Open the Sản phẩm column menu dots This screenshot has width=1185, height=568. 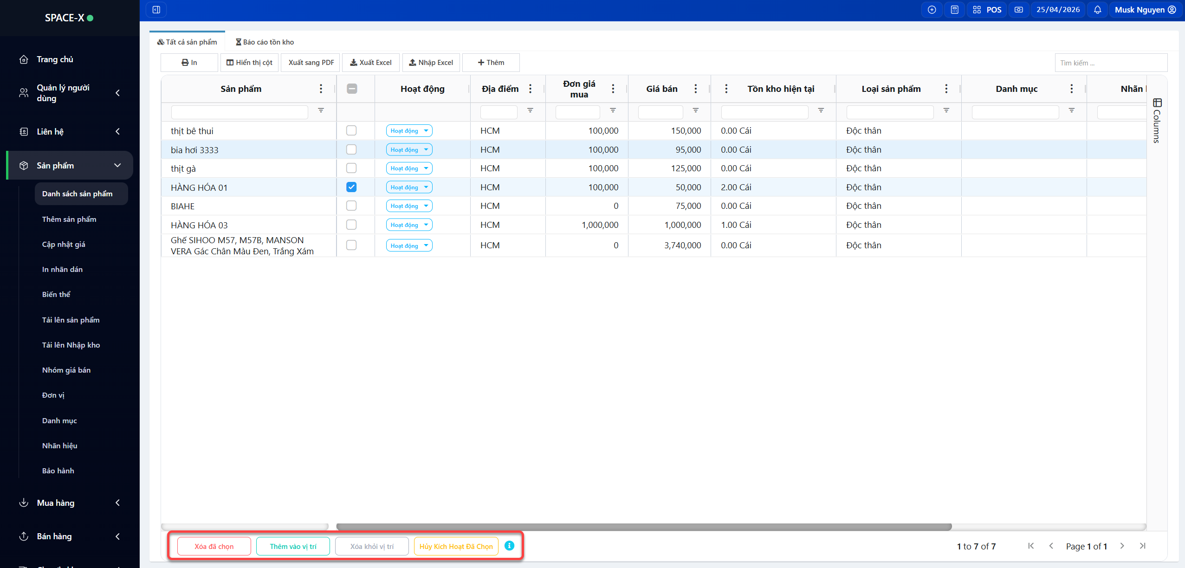[x=321, y=89]
